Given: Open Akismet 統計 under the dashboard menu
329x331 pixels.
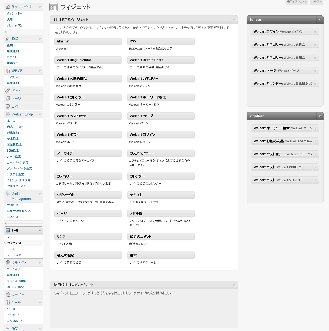Looking at the screenshot, I should pos(15,25).
